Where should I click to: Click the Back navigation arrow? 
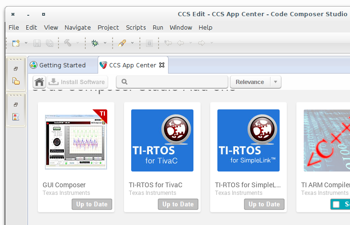point(181,43)
